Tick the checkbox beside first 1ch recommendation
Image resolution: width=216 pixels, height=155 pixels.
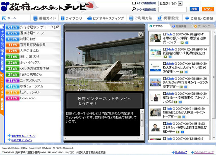(x=164, y=34)
